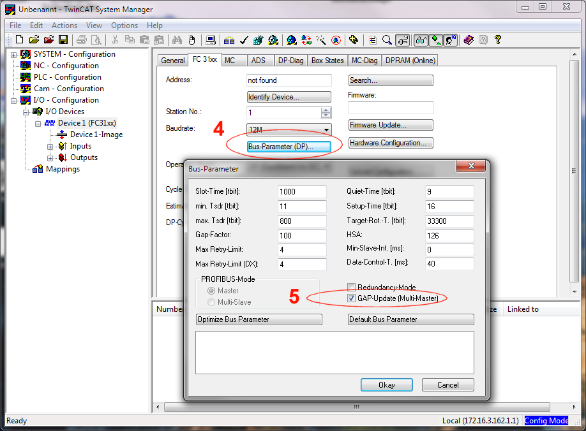
Task: Click the Set/Reset Run Mode icon
Action: point(273,40)
